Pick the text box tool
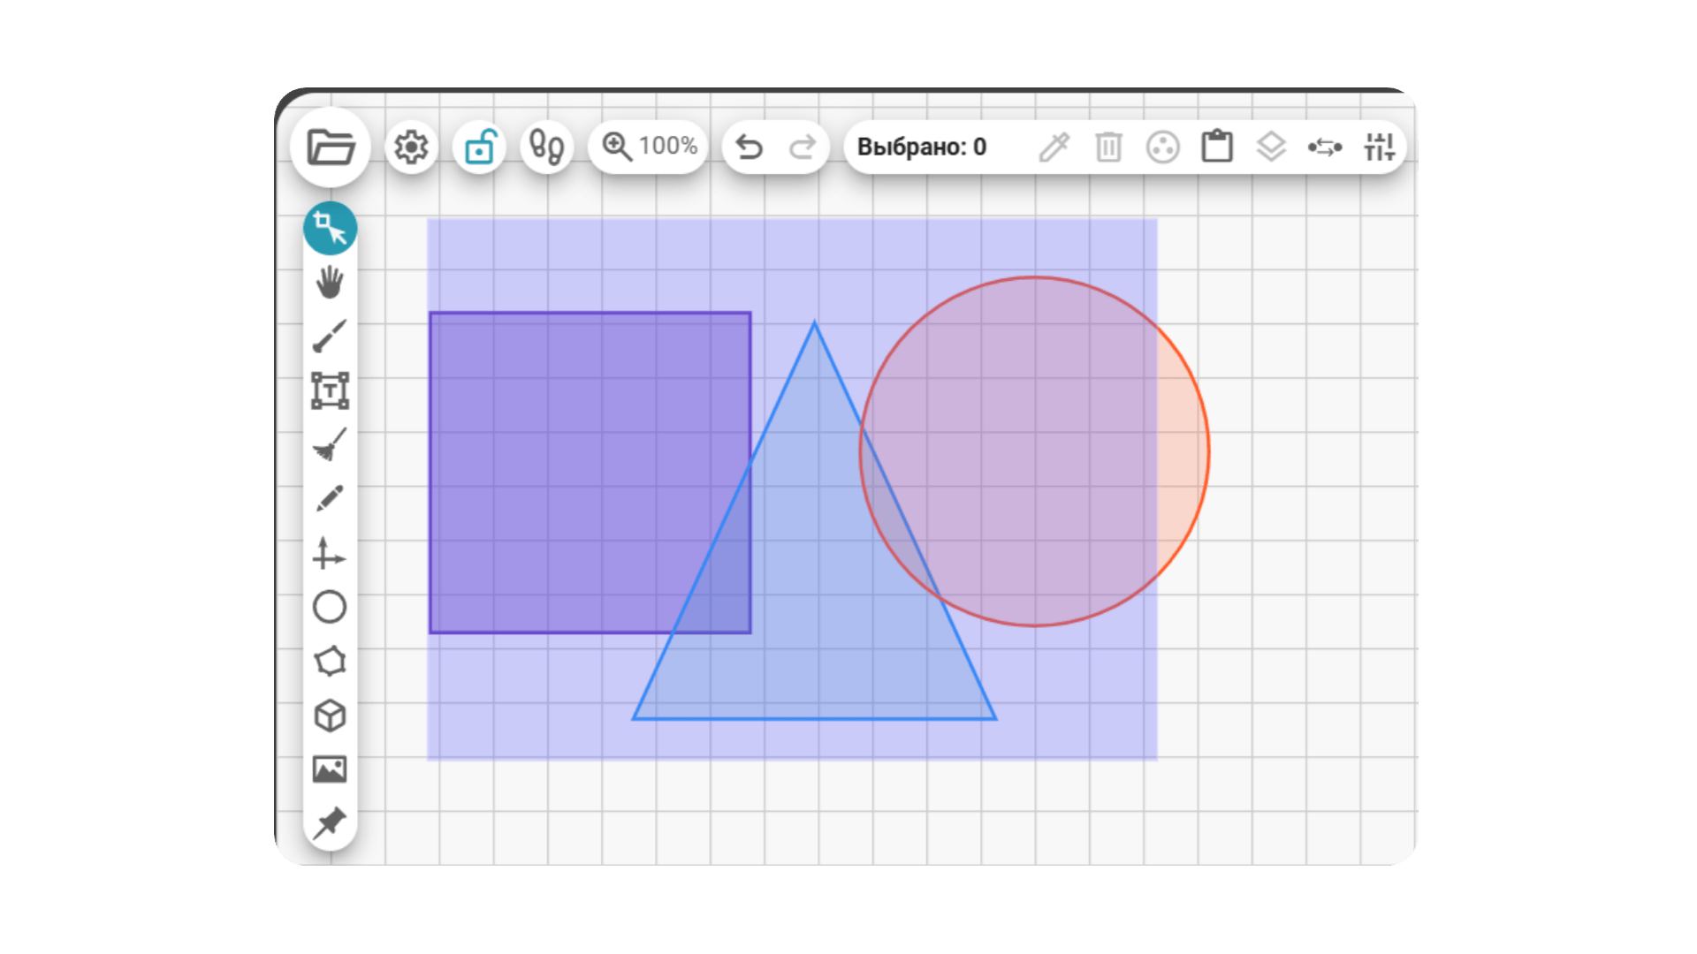 [330, 390]
